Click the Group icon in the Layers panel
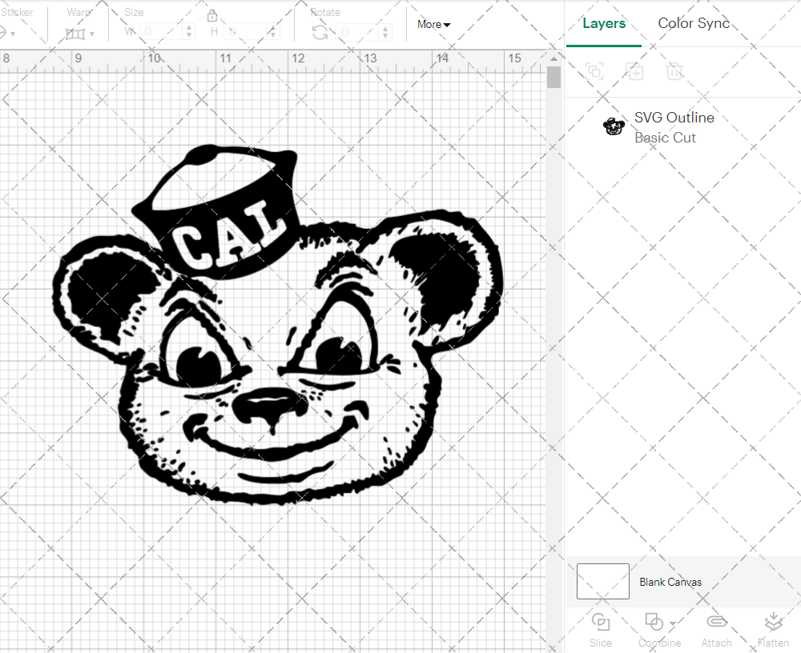801x653 pixels. tap(594, 71)
